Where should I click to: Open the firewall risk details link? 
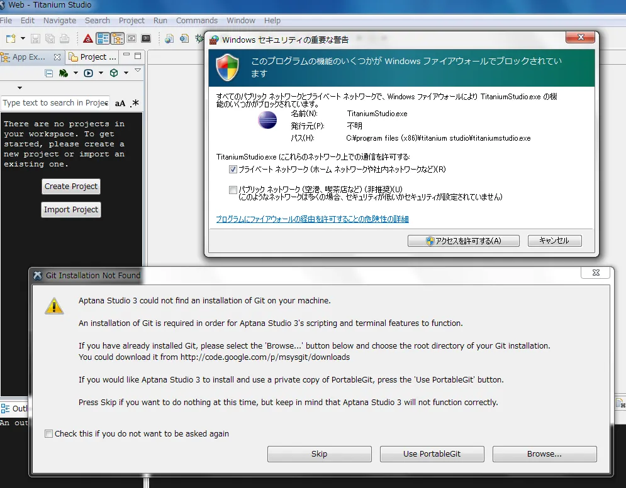point(312,219)
